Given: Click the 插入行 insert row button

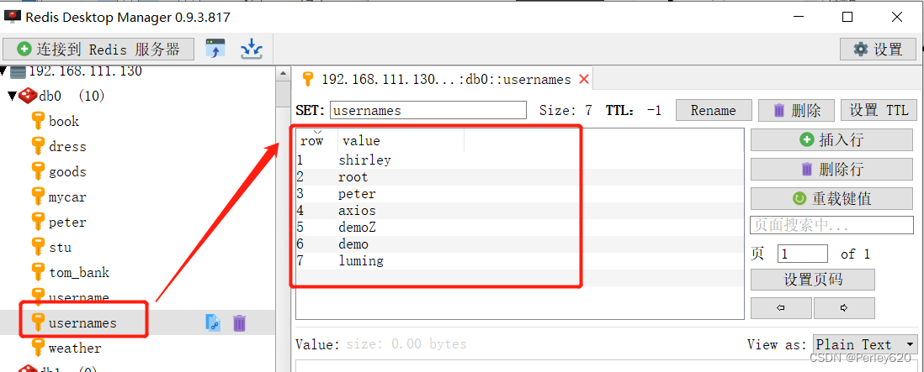Looking at the screenshot, I should tap(831, 140).
